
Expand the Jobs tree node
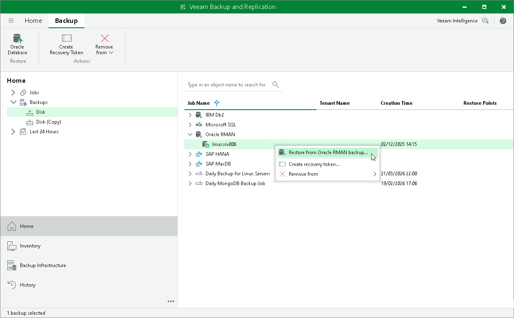click(13, 93)
